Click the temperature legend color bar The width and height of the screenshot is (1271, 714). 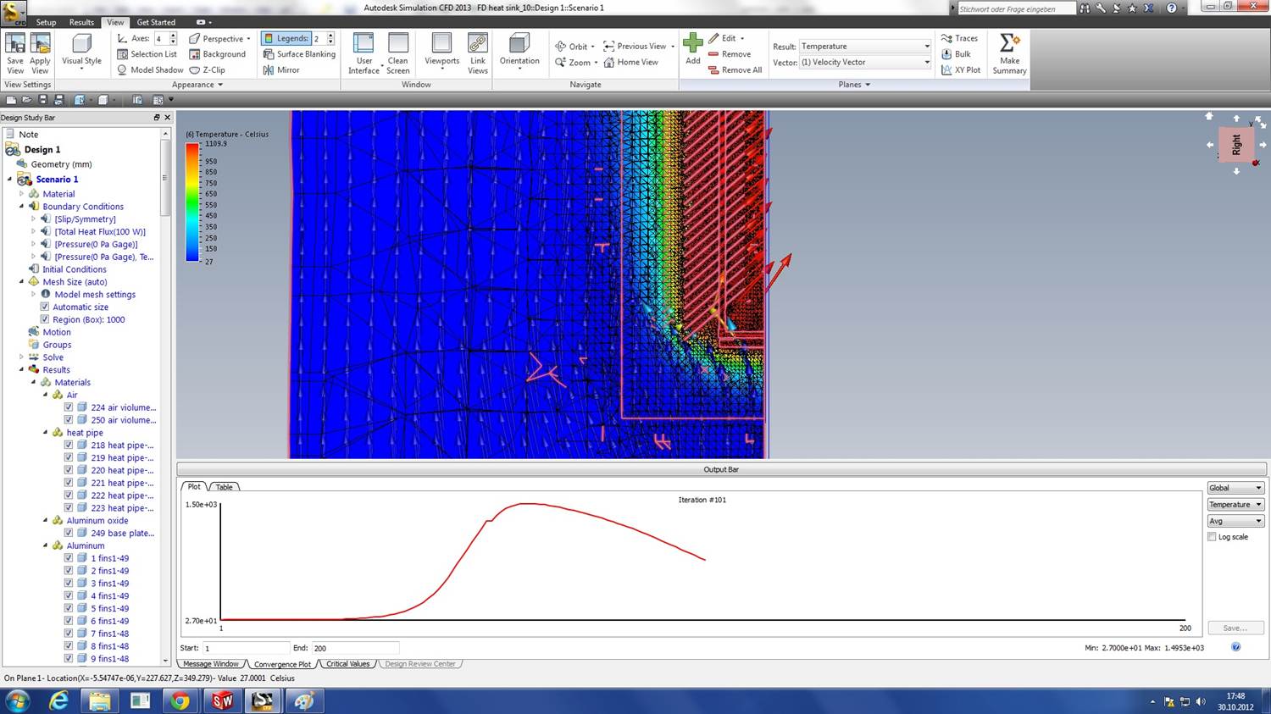pos(192,202)
